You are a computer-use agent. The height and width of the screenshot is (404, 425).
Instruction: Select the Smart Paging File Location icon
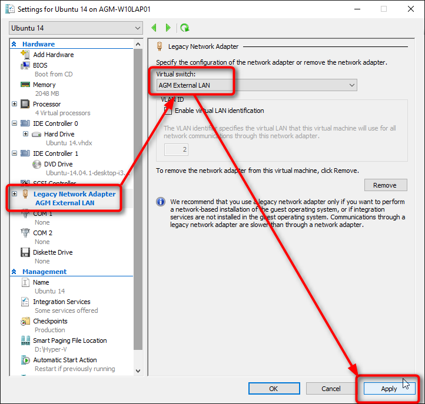(25, 340)
